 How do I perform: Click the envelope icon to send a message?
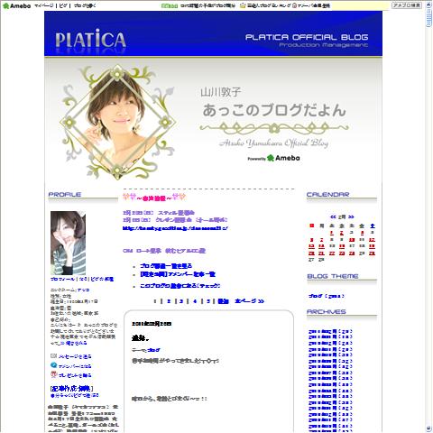53,356
